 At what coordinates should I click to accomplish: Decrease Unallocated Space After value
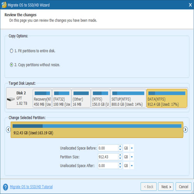[x=120, y=167]
